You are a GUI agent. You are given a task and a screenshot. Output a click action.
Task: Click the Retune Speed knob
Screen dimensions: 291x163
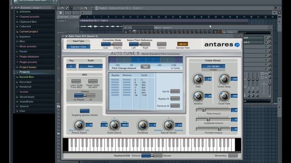pos(79,125)
